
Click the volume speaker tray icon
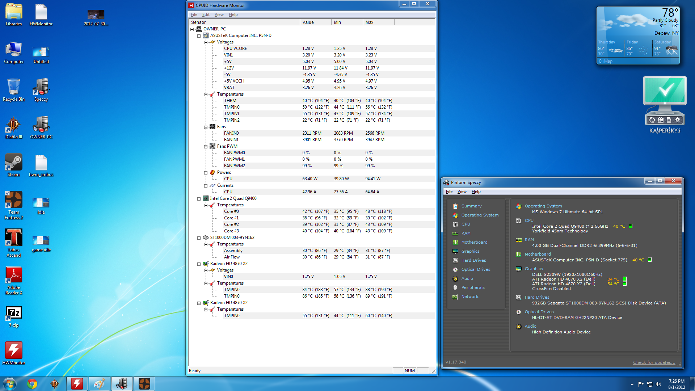click(658, 384)
